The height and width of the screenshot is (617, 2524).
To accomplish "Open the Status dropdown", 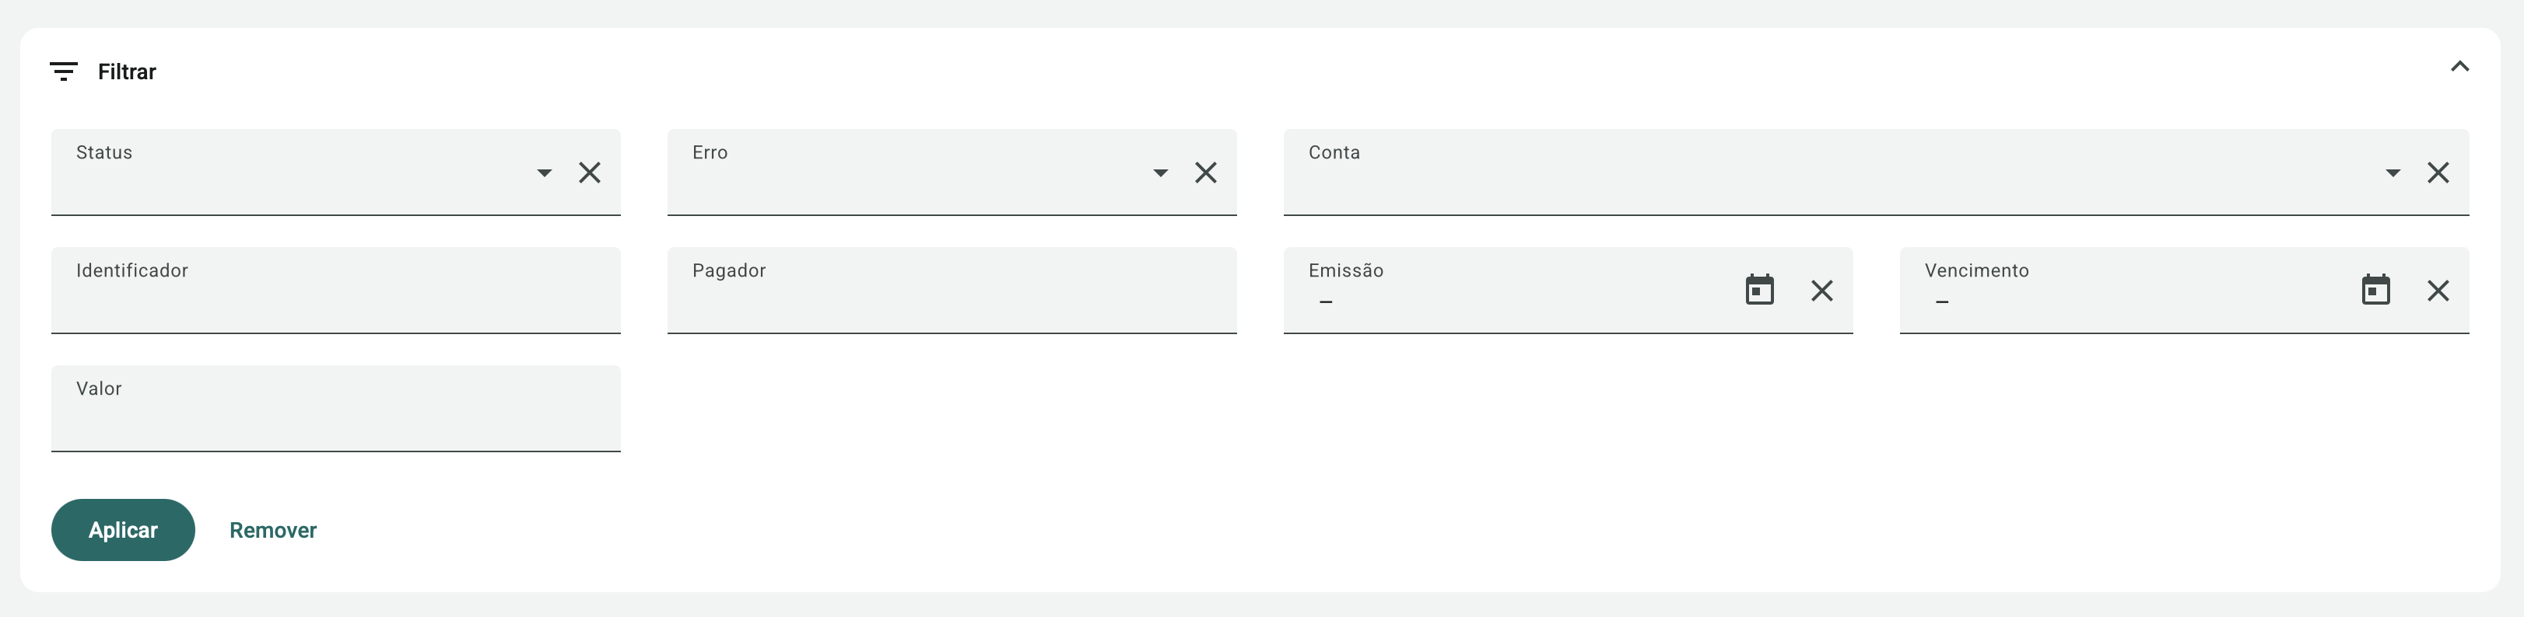I will point(545,173).
